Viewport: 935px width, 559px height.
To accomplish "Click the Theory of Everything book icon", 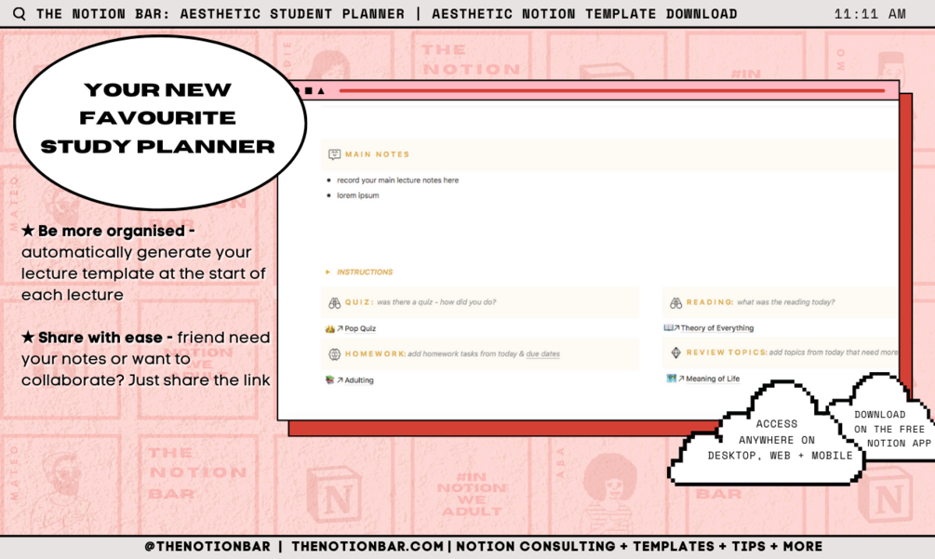I will [668, 327].
